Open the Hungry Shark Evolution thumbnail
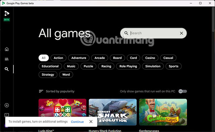The image size is (215, 132). point(113,112)
